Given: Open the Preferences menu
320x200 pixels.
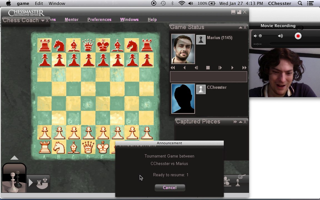Looking at the screenshot, I should pyautogui.click(x=99, y=20).
